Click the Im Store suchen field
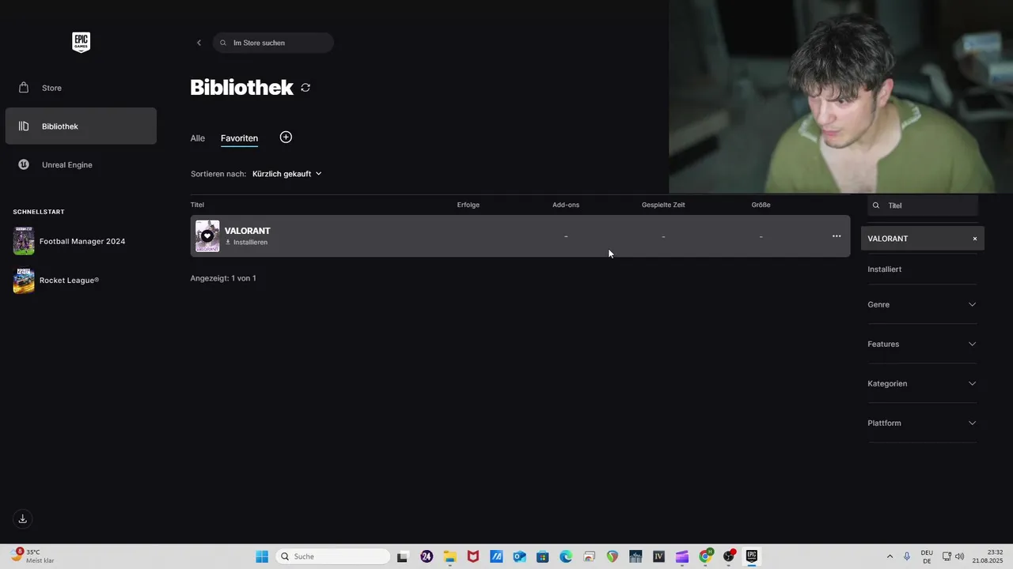1013x569 pixels. (x=273, y=43)
